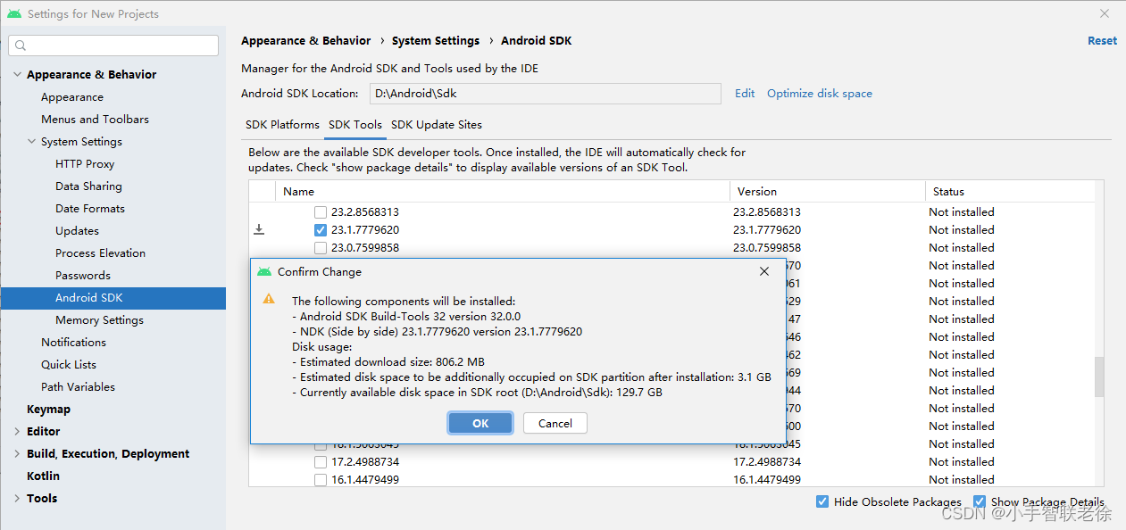Click Appearance & Behavior in breadcrumb

click(305, 41)
